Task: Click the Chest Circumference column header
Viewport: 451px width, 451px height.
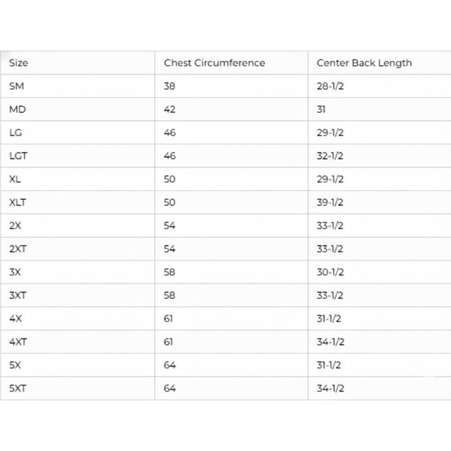Action: (214, 63)
